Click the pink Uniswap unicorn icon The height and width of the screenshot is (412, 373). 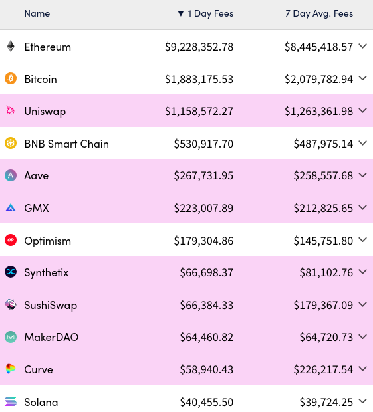(11, 110)
